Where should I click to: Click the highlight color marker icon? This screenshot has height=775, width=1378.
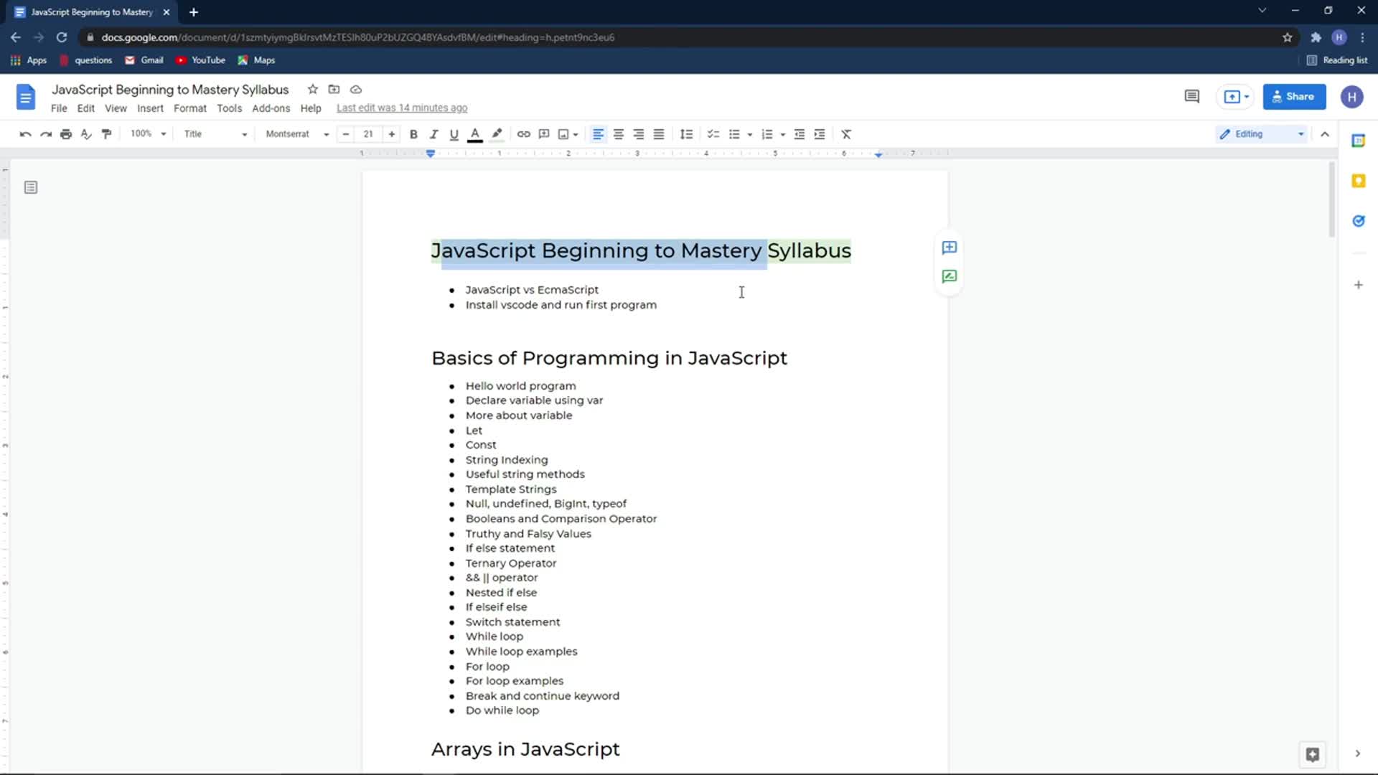[497, 134]
